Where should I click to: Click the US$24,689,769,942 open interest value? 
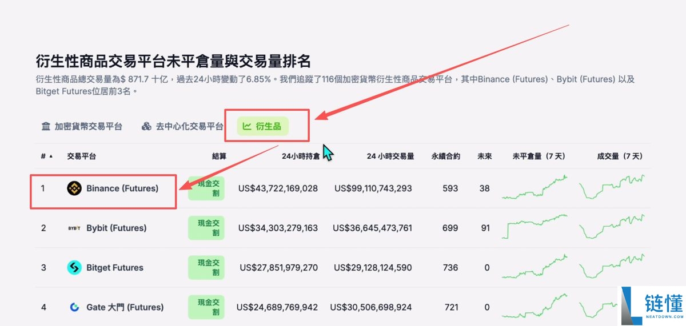(x=277, y=307)
